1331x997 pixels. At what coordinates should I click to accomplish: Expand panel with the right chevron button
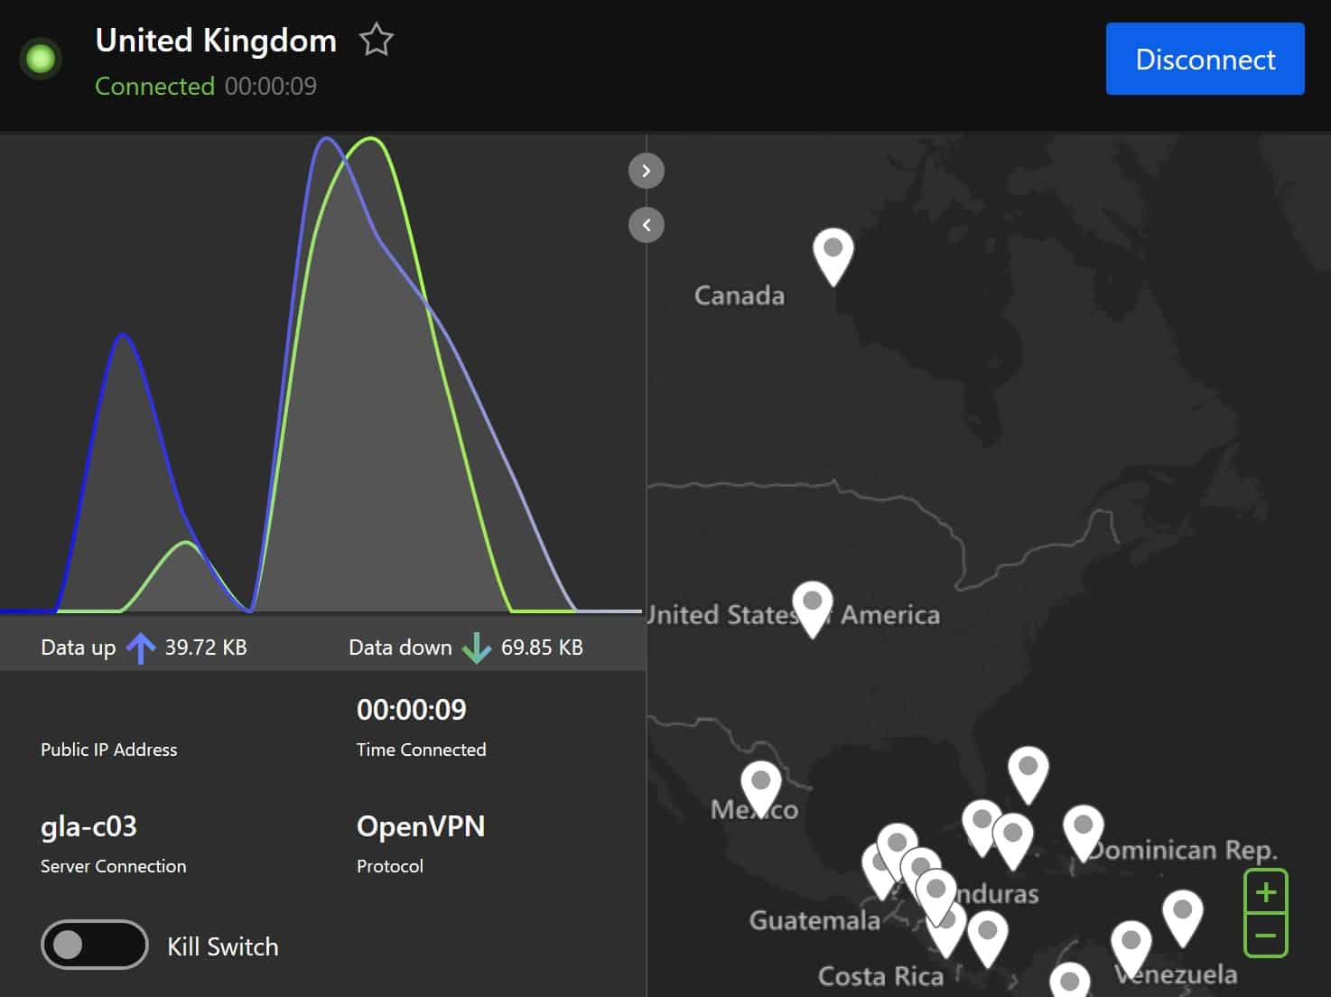[647, 171]
